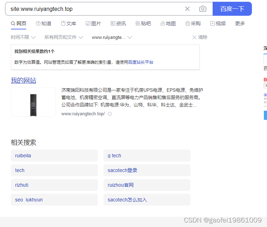Click the UPS cabinet result thumbnail
Viewport: 267px width, 227px height.
[33, 102]
